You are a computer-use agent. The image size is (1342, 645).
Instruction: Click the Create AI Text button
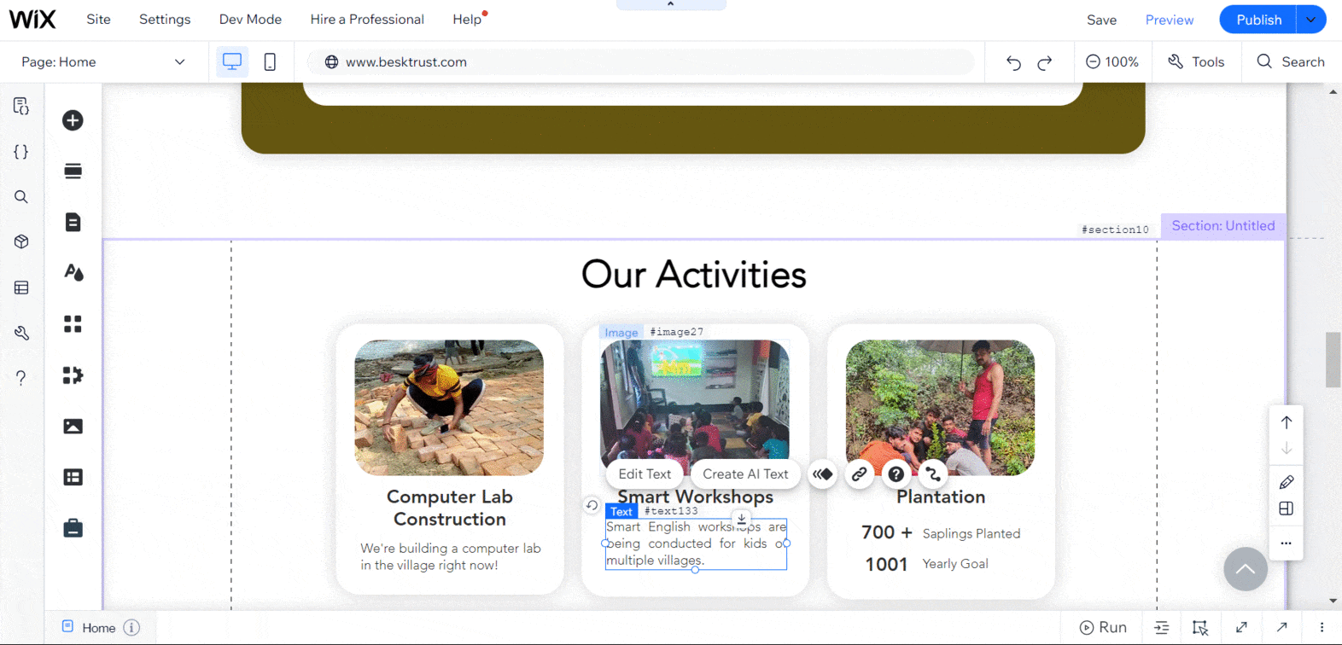(x=745, y=474)
